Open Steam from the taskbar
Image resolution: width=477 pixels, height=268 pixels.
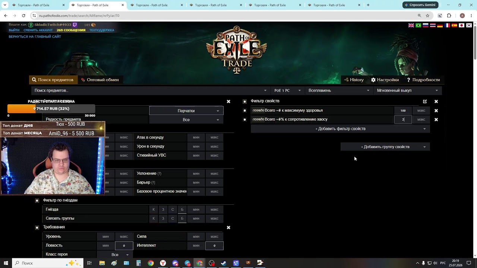224,263
